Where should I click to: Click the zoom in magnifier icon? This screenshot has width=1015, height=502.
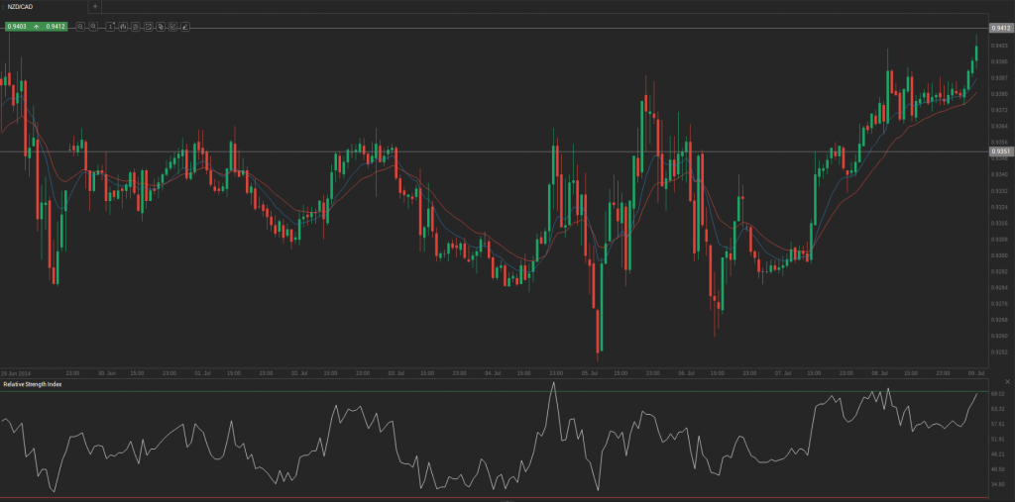point(93,26)
